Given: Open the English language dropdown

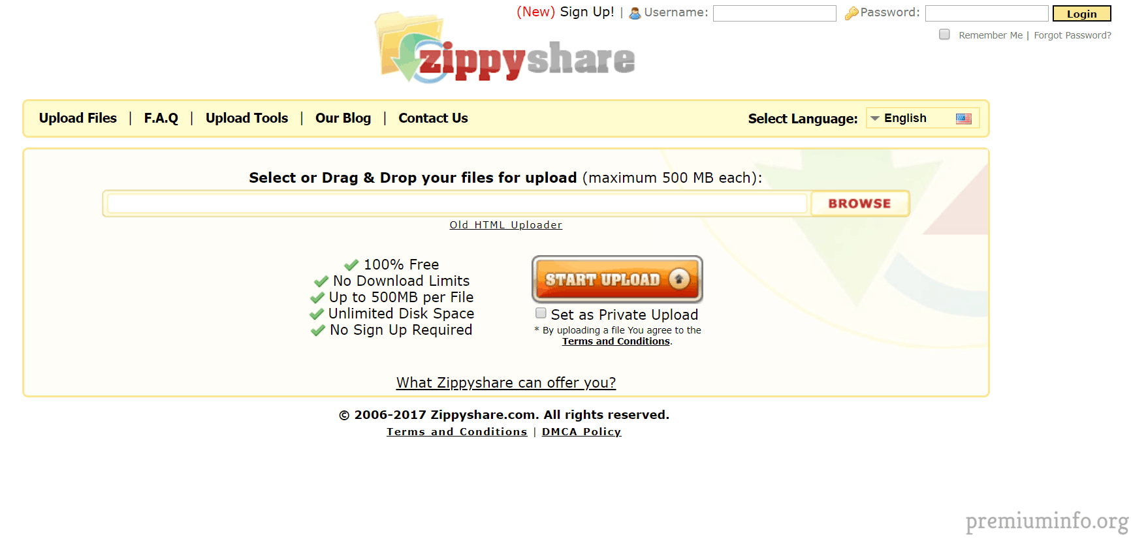Looking at the screenshot, I should (x=923, y=118).
